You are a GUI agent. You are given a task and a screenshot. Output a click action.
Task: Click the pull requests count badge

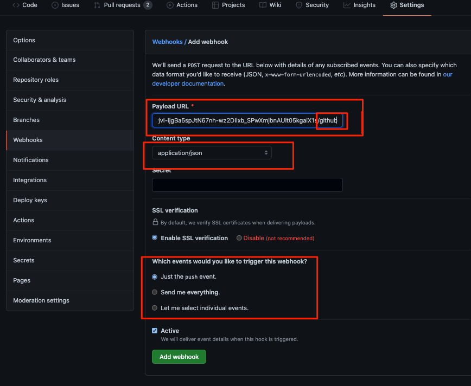tap(148, 5)
